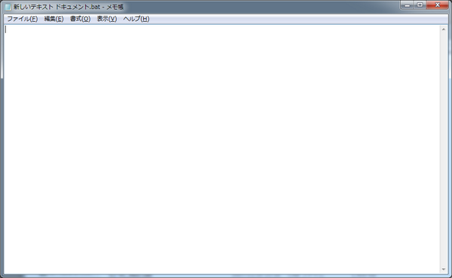Open the ファイル(F) menu
This screenshot has width=452, height=278.
pyautogui.click(x=23, y=19)
